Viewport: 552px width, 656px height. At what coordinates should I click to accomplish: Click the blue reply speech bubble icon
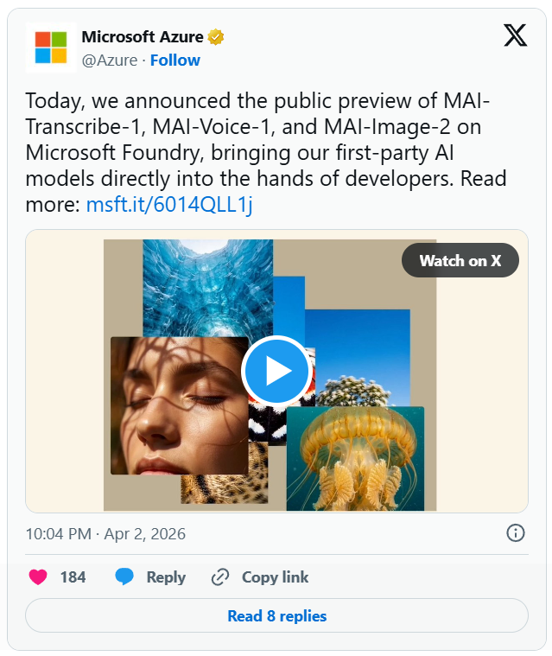pos(125,577)
